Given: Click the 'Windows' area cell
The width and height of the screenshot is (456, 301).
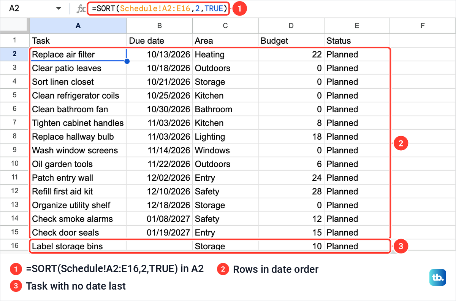Looking at the screenshot, I should 225,150.
